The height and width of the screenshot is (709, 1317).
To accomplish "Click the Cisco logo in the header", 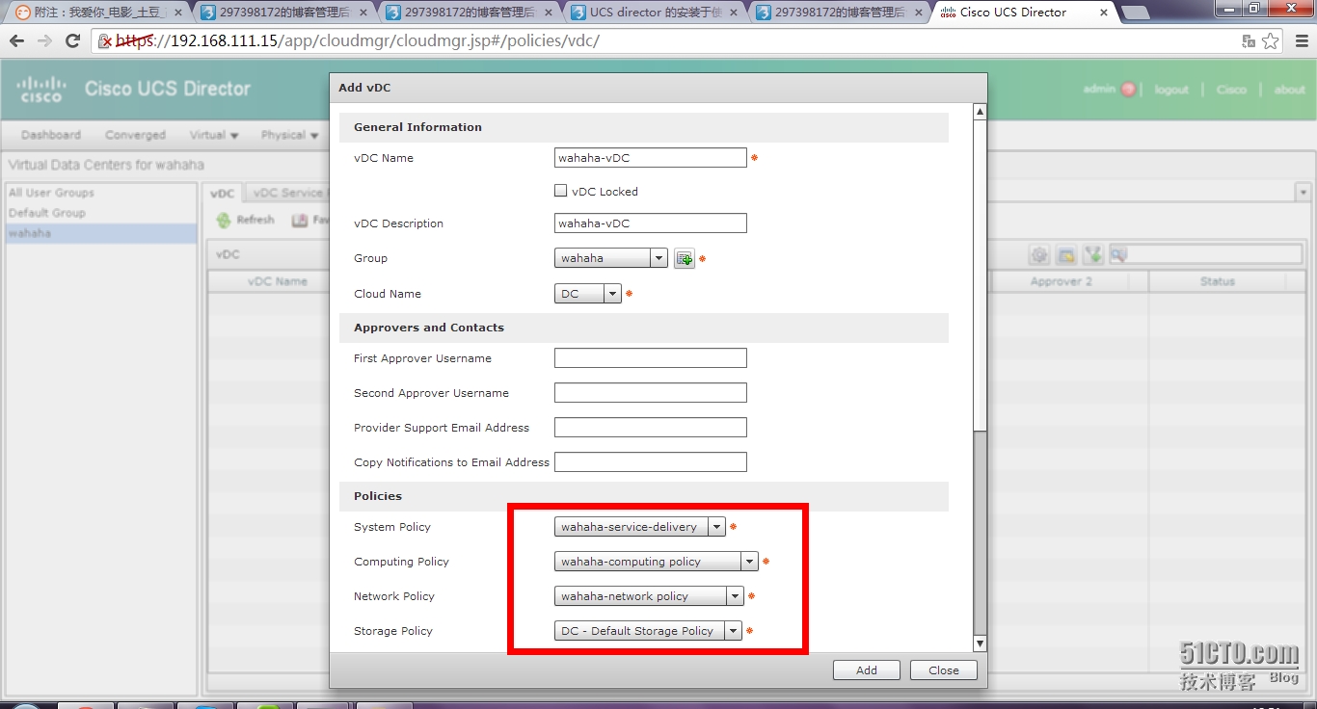I will coord(40,89).
